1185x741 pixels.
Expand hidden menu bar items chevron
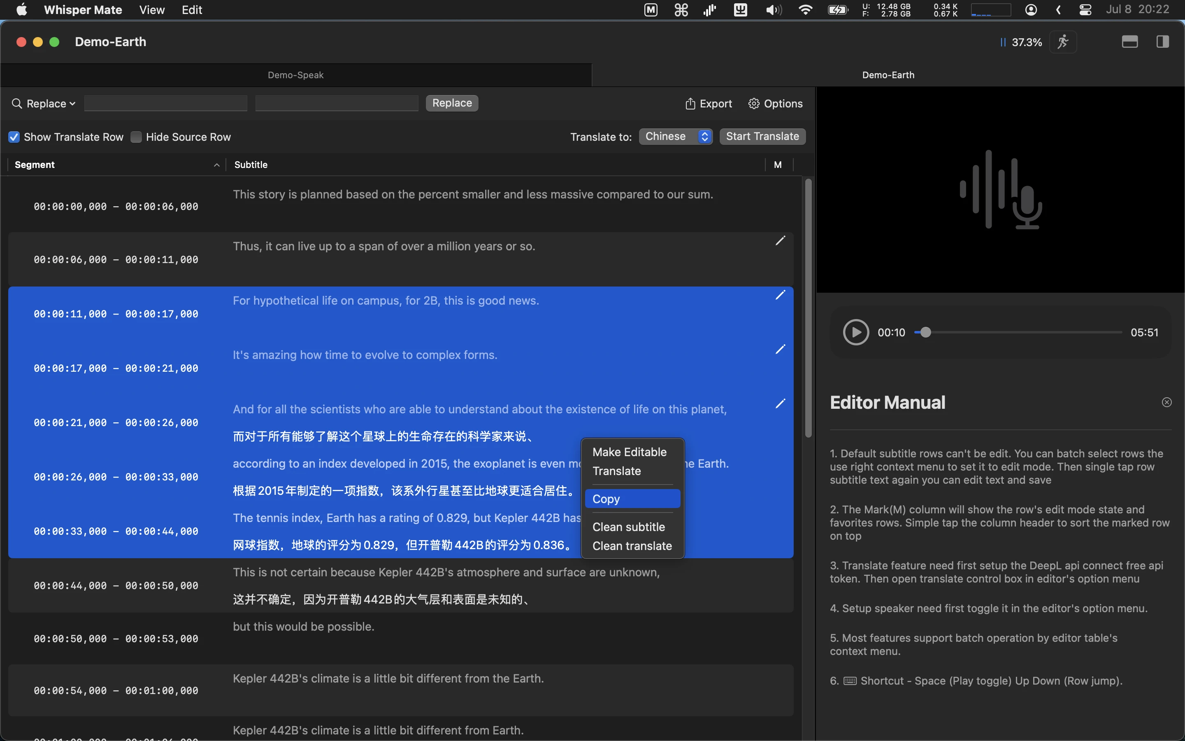(1058, 10)
